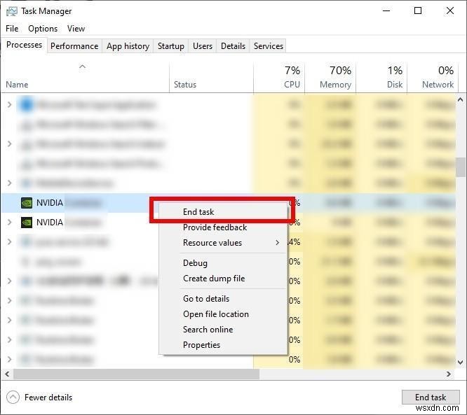Screen dimensions: 467x415
Task: Minimize the Task Manager window
Action: tap(386, 11)
